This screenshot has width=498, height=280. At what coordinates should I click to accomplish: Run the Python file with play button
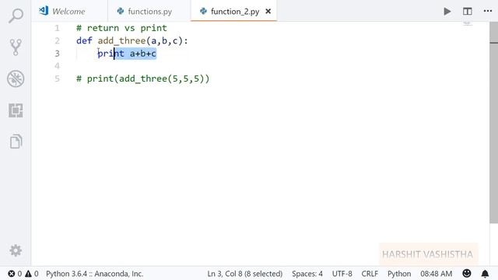point(447,12)
